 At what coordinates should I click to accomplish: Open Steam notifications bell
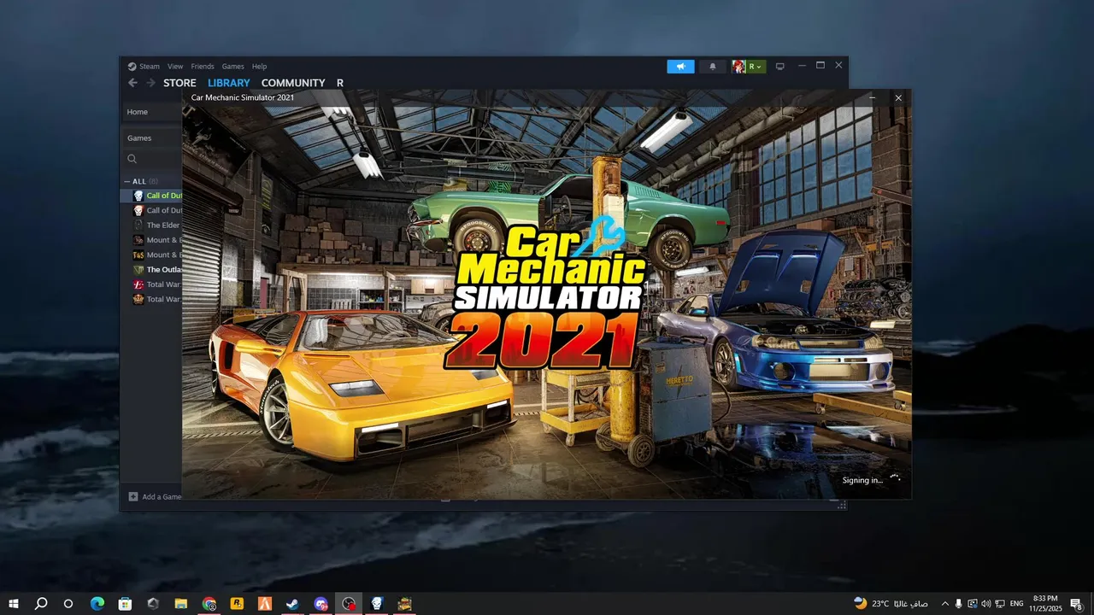(713, 66)
